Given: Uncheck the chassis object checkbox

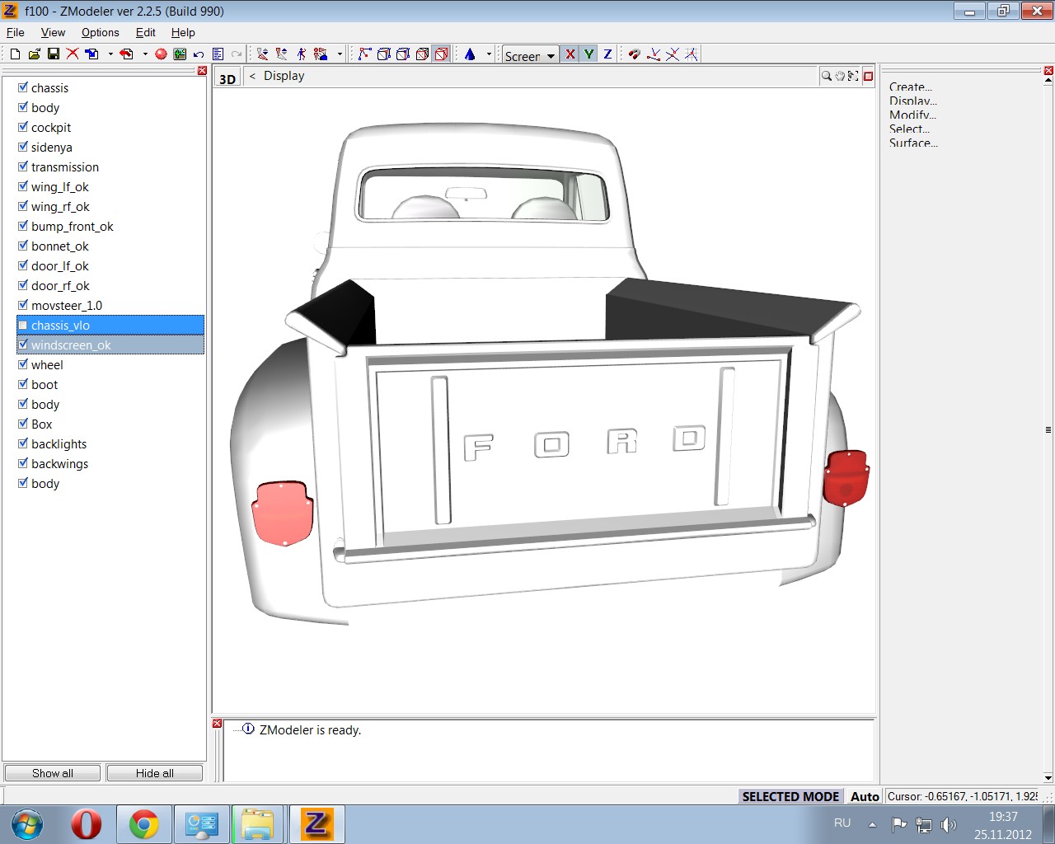Looking at the screenshot, I should [23, 87].
